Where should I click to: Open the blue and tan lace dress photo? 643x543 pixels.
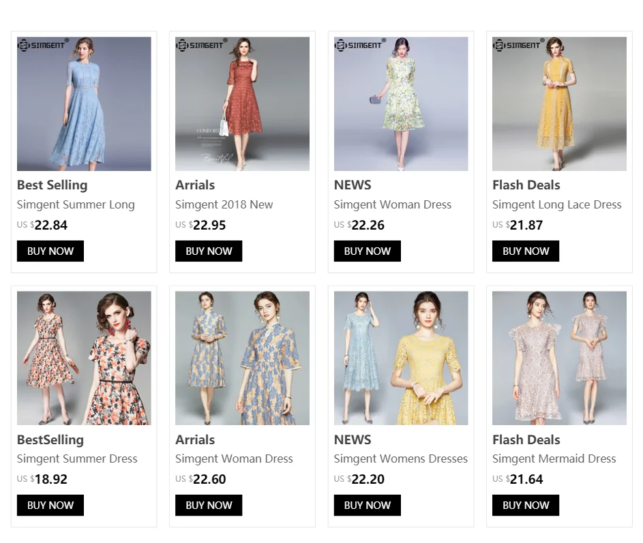[x=242, y=358]
